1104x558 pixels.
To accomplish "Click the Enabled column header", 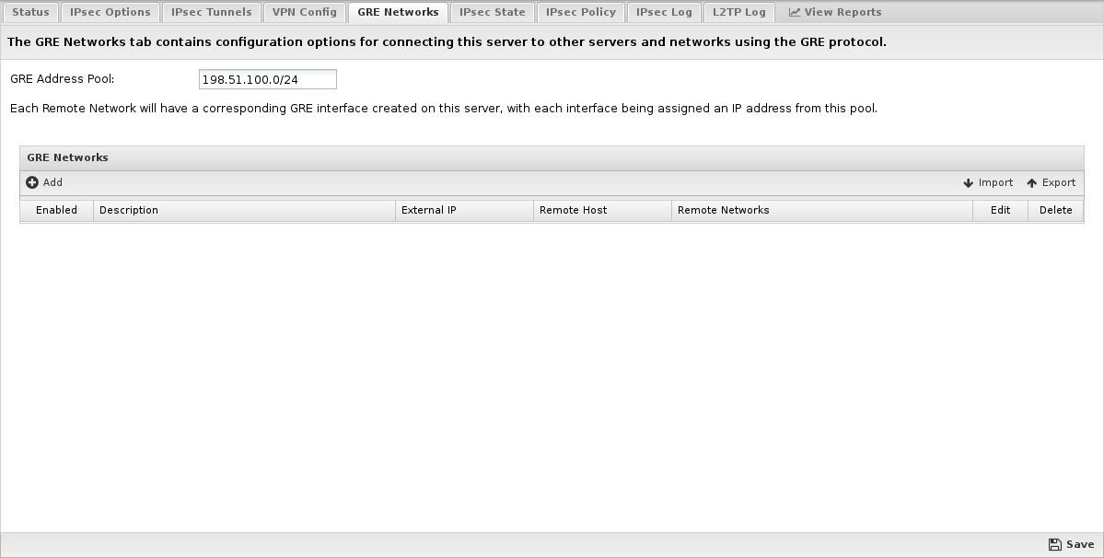I will click(x=57, y=211).
